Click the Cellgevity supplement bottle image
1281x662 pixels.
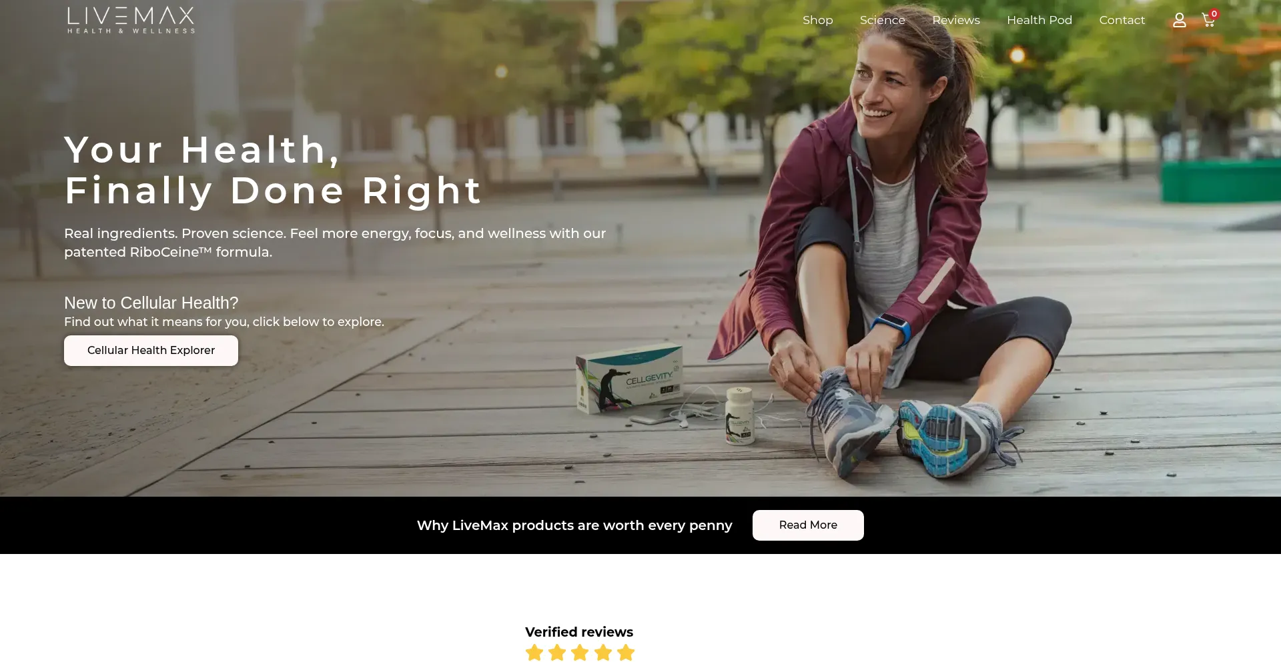pos(739,415)
